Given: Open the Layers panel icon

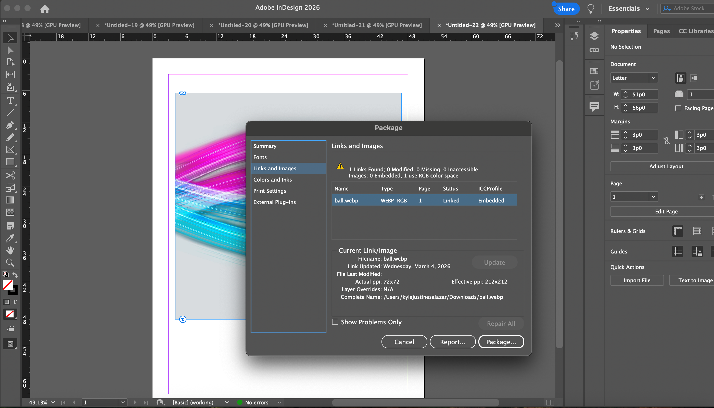Looking at the screenshot, I should pyautogui.click(x=594, y=36).
